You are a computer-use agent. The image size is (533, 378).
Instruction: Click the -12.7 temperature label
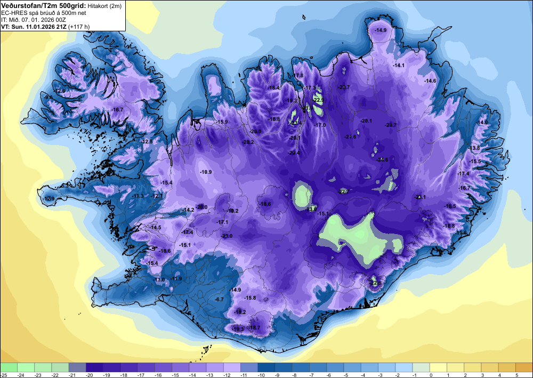(157, 196)
